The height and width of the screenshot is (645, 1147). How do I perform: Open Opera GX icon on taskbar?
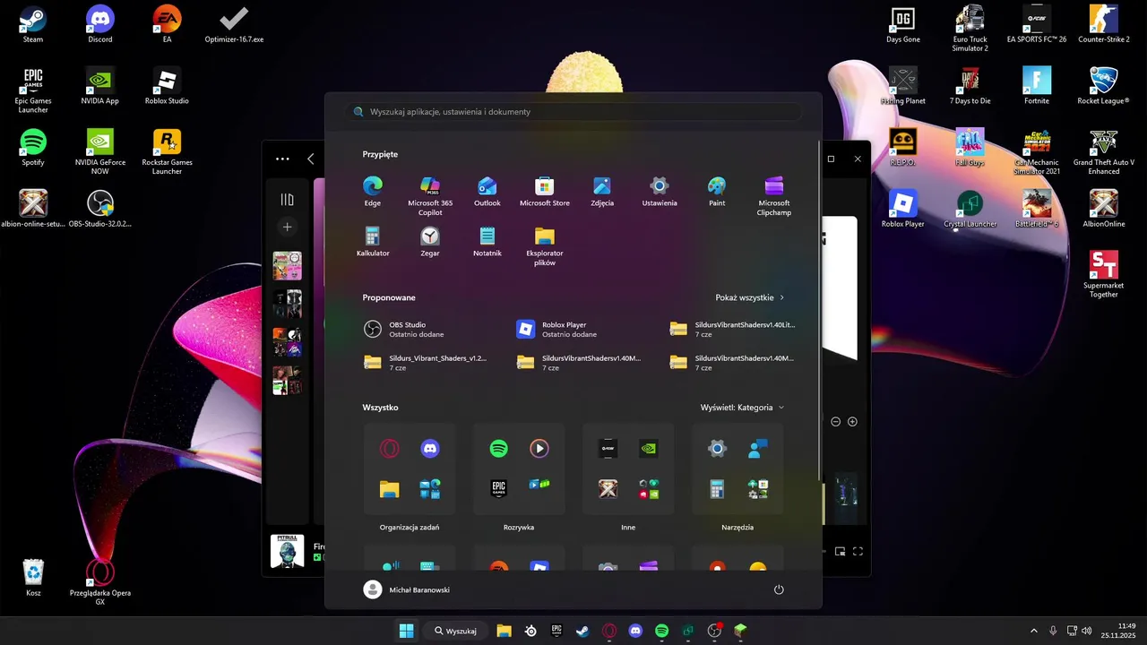click(609, 631)
